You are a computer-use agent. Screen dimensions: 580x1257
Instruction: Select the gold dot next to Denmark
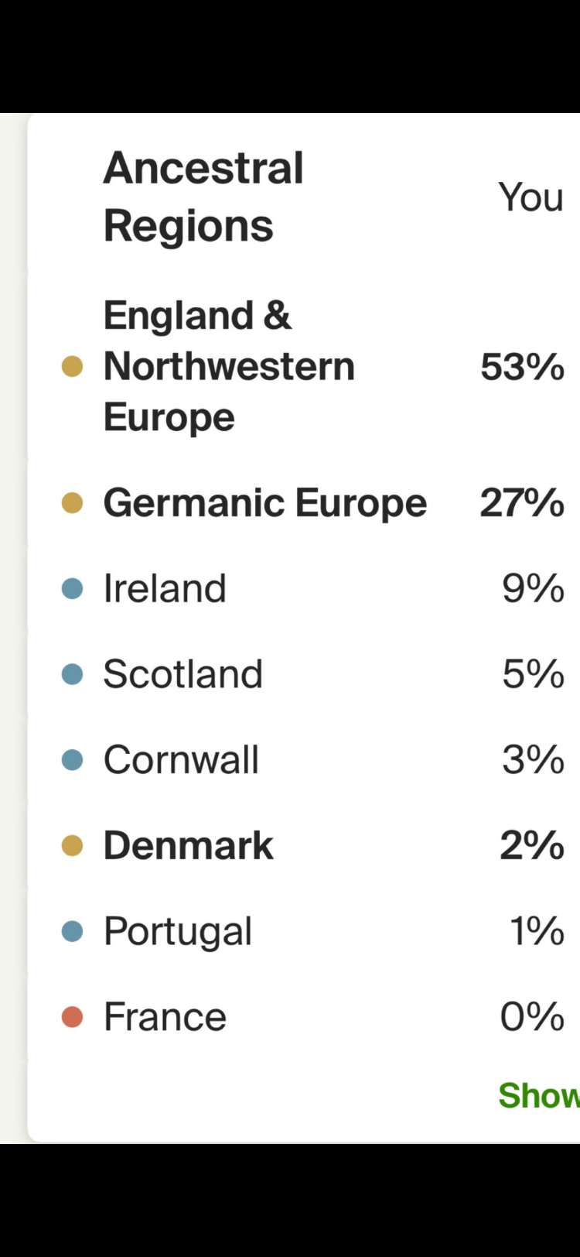pos(72,846)
